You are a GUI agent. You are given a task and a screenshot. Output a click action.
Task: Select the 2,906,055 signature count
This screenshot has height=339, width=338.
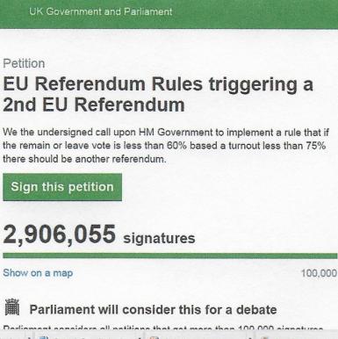pos(60,234)
